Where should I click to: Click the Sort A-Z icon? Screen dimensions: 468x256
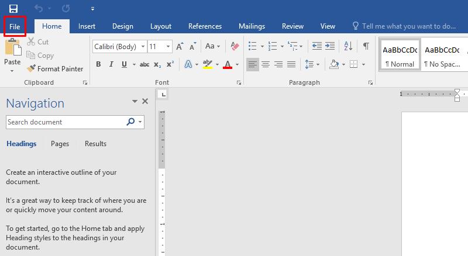(347, 46)
